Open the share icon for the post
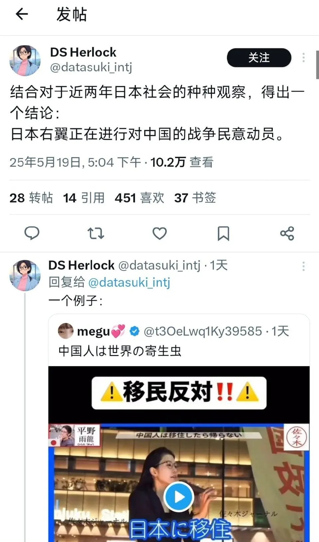 287,234
